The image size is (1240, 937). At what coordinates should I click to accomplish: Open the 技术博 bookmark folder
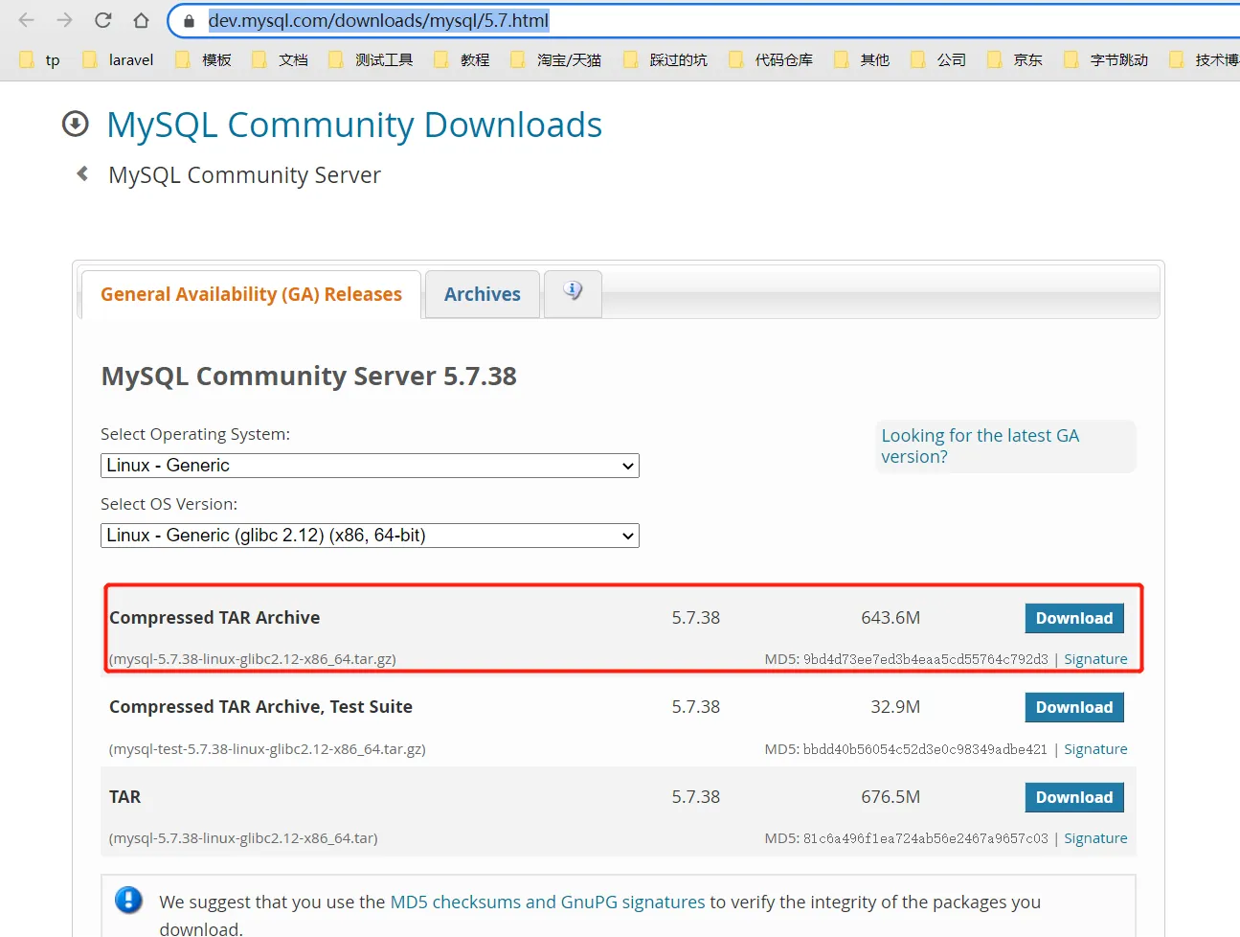(x=1204, y=59)
